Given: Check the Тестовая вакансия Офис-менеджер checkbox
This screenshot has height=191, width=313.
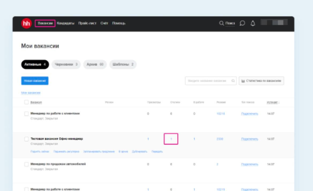Looking at the screenshot, I should pos(26,139).
